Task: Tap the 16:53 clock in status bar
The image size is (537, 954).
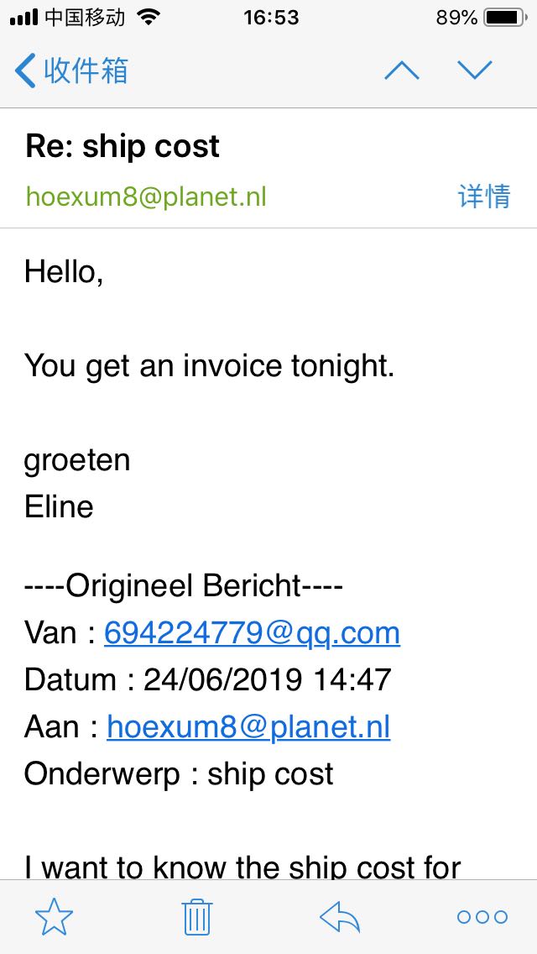Action: click(271, 18)
